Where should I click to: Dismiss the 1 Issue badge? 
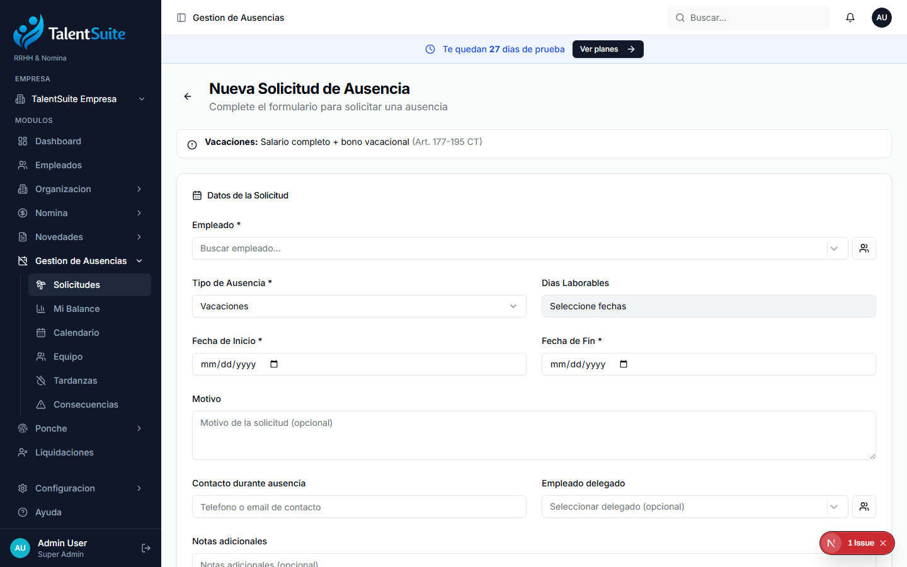pyautogui.click(x=883, y=543)
